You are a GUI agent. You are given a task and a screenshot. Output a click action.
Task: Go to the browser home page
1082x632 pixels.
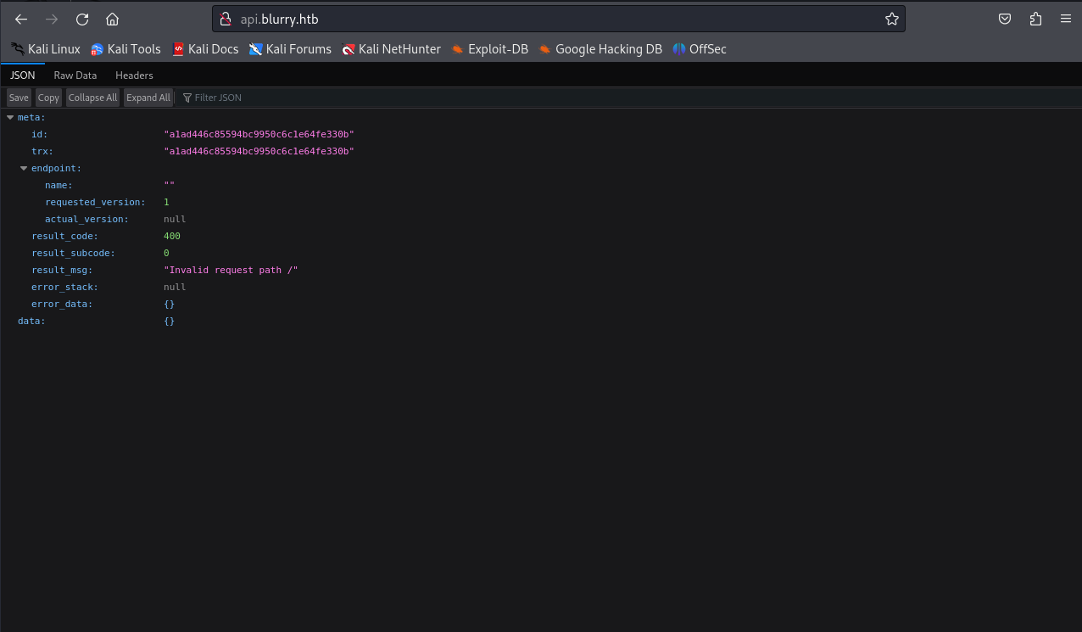tap(112, 20)
